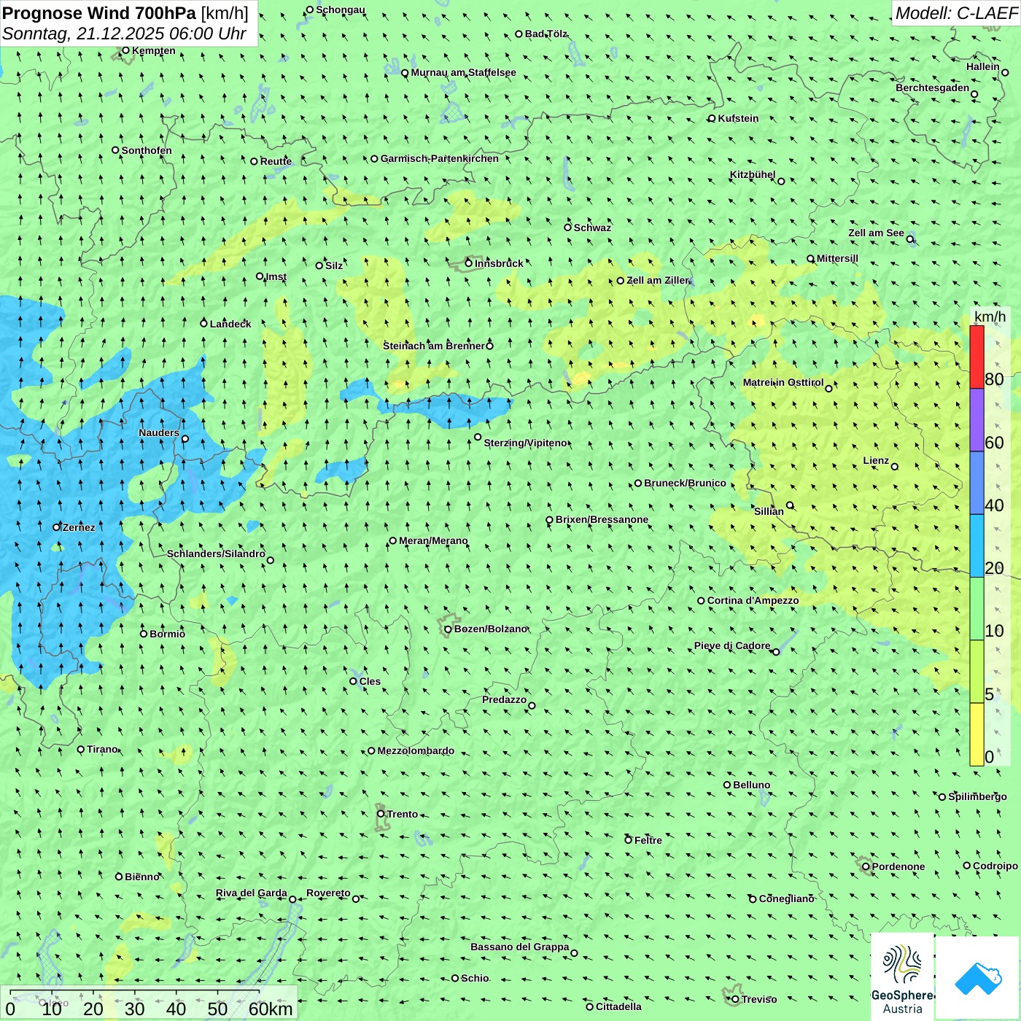Click the Schwaz location marker
The height and width of the screenshot is (1021, 1021).
pyautogui.click(x=567, y=228)
